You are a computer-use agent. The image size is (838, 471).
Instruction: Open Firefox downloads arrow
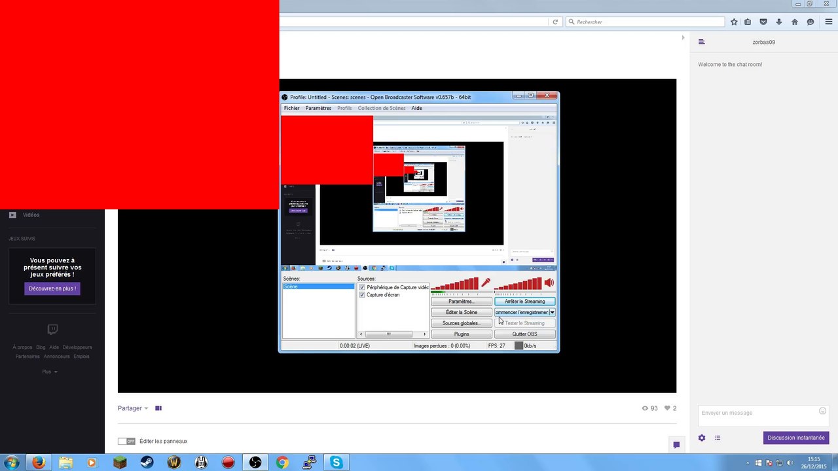(x=779, y=22)
